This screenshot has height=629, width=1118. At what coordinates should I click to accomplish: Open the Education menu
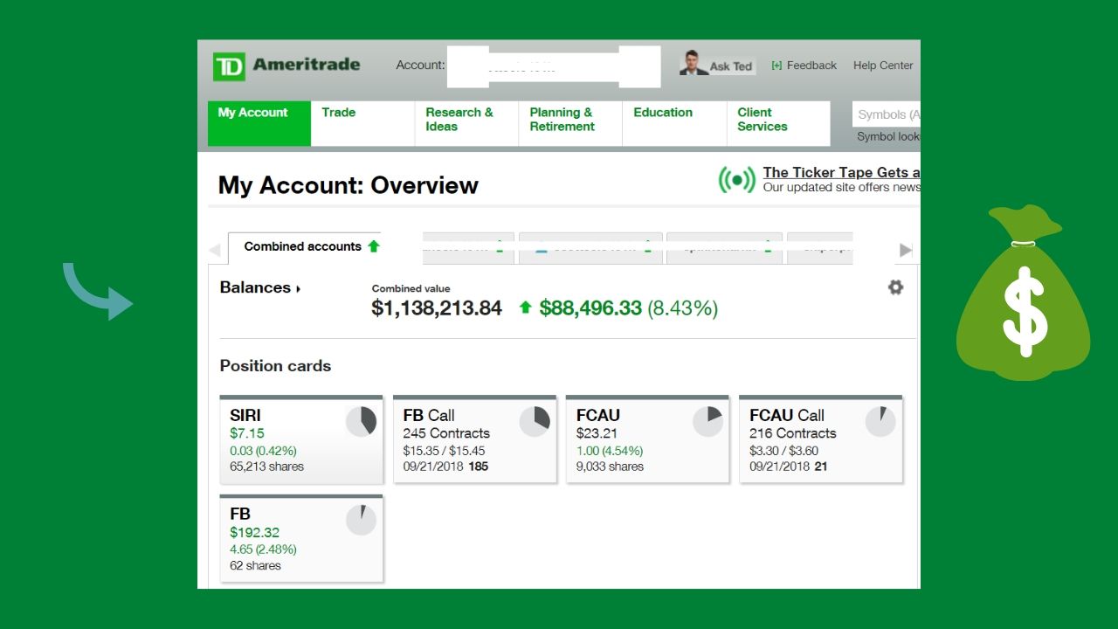coord(674,123)
